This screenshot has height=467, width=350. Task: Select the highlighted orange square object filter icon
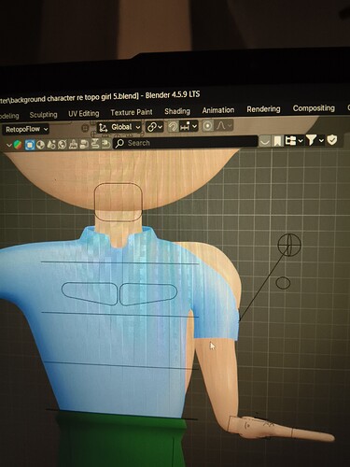pyautogui.click(x=30, y=145)
